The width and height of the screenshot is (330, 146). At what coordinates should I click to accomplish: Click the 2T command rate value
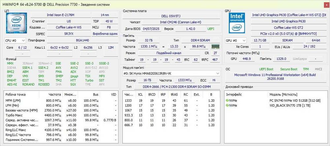215,53
